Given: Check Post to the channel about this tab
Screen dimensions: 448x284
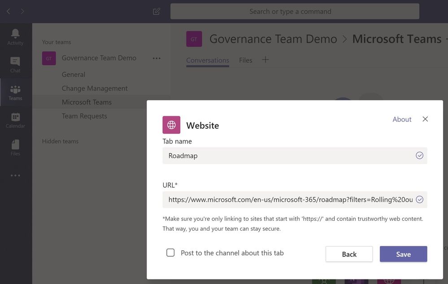Looking at the screenshot, I should pos(170,253).
